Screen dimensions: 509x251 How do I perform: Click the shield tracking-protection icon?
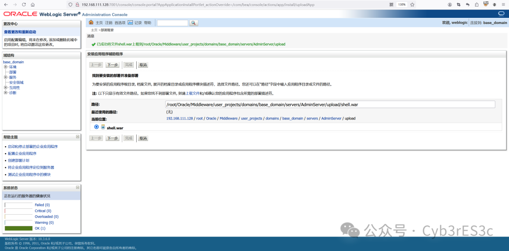(70, 5)
